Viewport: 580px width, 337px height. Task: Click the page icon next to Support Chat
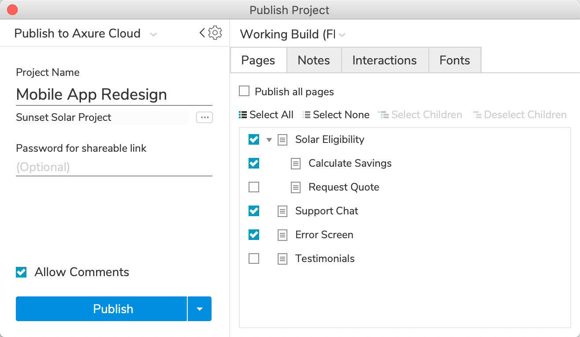point(283,211)
